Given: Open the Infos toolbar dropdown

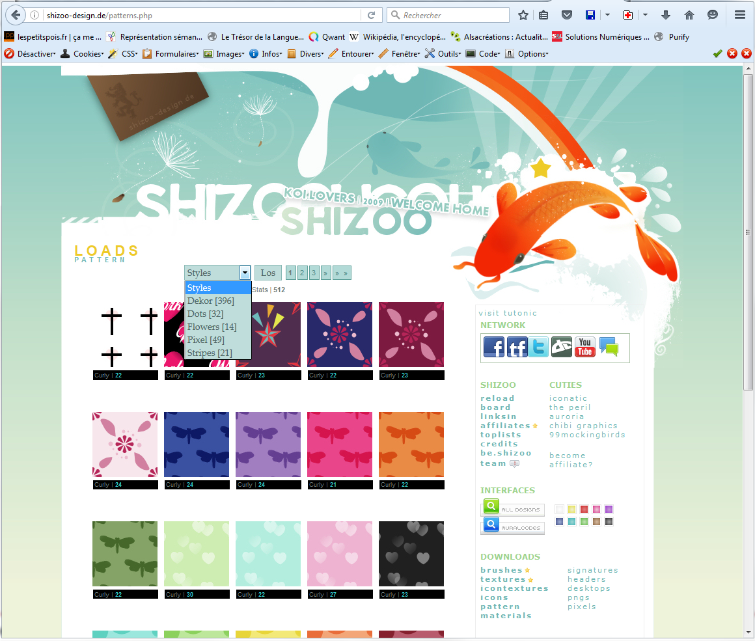Looking at the screenshot, I should [266, 54].
